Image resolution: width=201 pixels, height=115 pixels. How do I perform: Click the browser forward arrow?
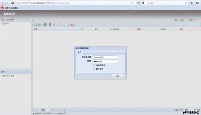point(7,3)
